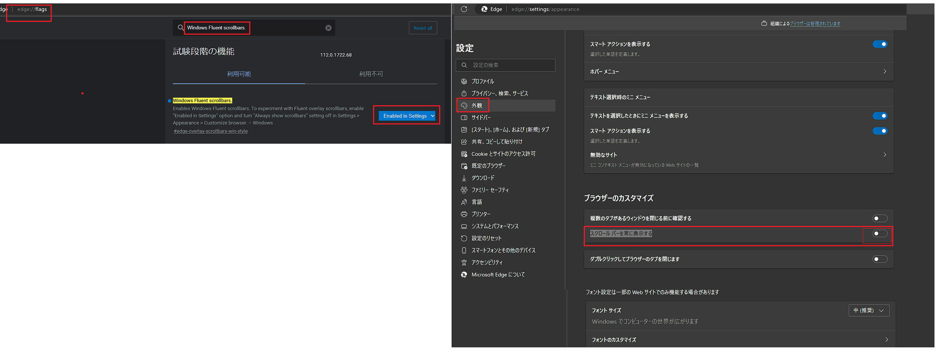The width and height of the screenshot is (936, 350).
Task: Open プリンター settings page
Action: 506,214
